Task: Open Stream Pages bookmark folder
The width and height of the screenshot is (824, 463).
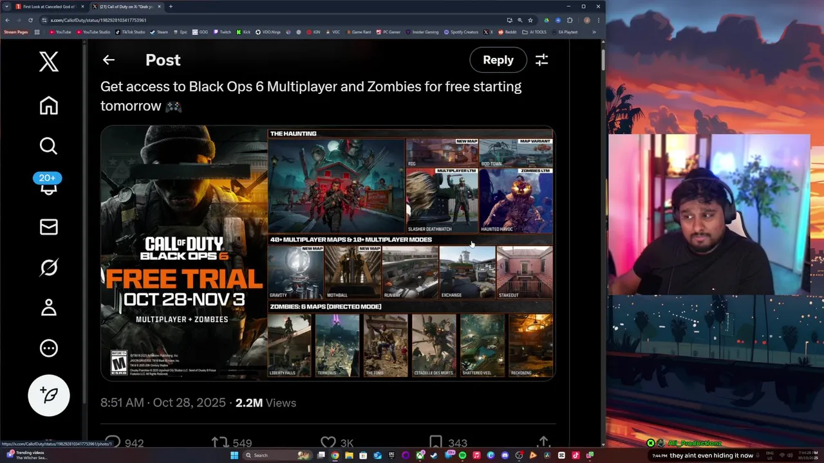Action: pos(15,32)
